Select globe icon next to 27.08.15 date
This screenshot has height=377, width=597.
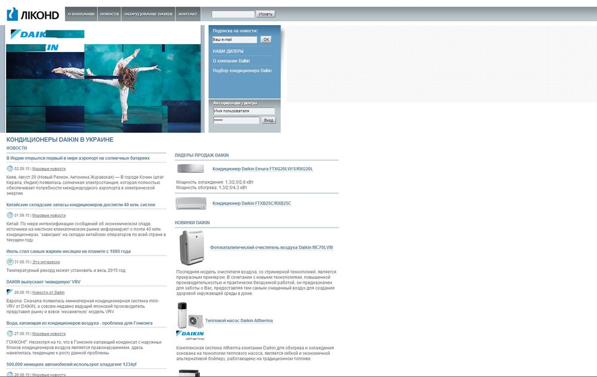[10, 333]
